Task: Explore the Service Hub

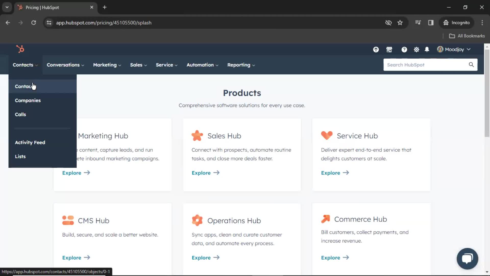Action: [x=335, y=173]
